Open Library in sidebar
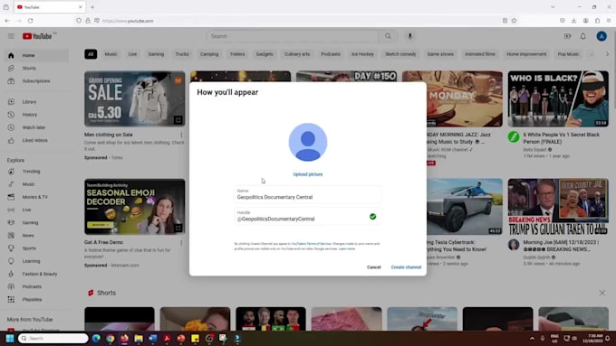 (37, 102)
